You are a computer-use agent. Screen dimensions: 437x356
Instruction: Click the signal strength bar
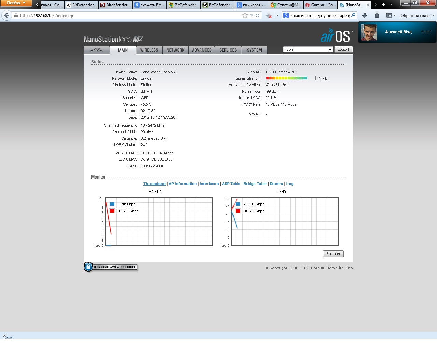pos(291,78)
